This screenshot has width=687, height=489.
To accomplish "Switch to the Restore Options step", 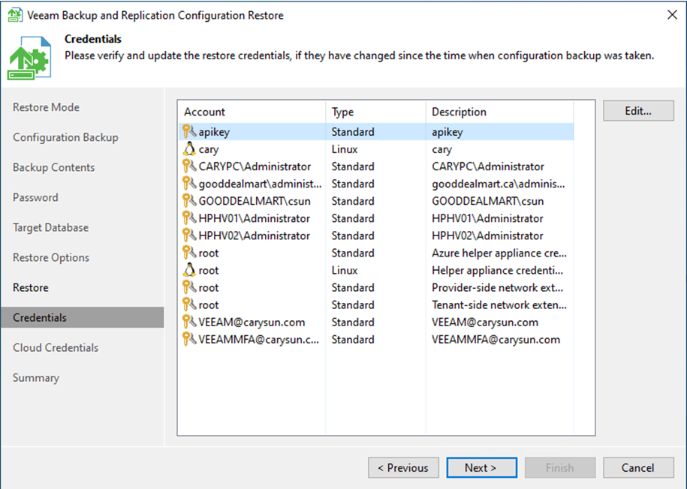I will click(51, 257).
